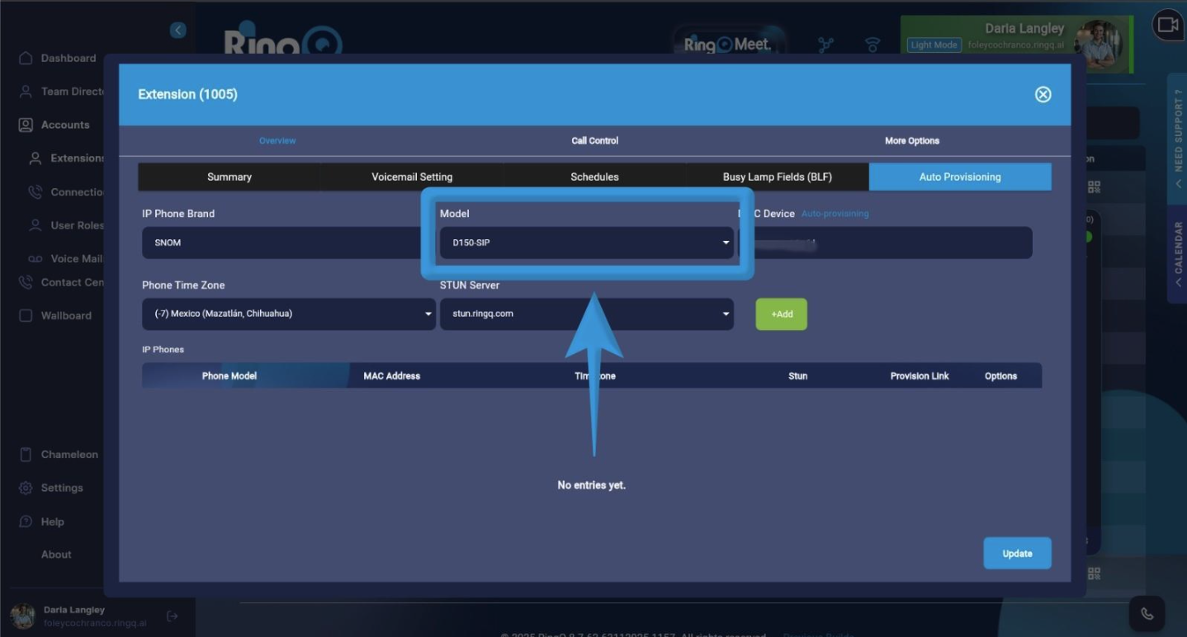Close the Extension 1005 dialog
This screenshot has height=637, width=1187.
click(1043, 94)
